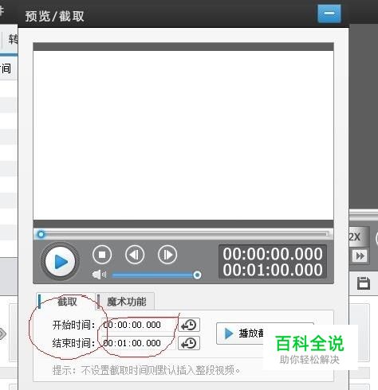The image size is (378, 390).
Task: Set start time from current position icon
Action: (x=189, y=325)
